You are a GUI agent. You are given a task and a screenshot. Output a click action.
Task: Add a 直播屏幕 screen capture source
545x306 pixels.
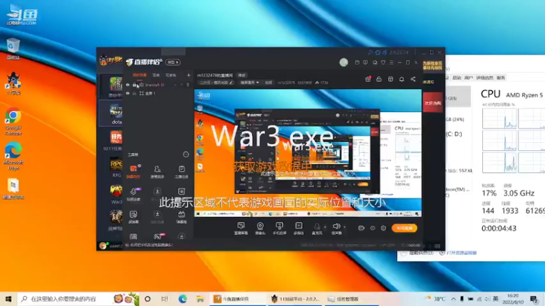pos(240,228)
